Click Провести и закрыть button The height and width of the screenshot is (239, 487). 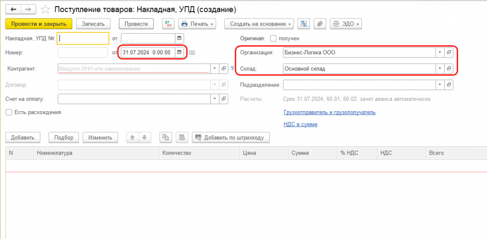[x=39, y=24]
